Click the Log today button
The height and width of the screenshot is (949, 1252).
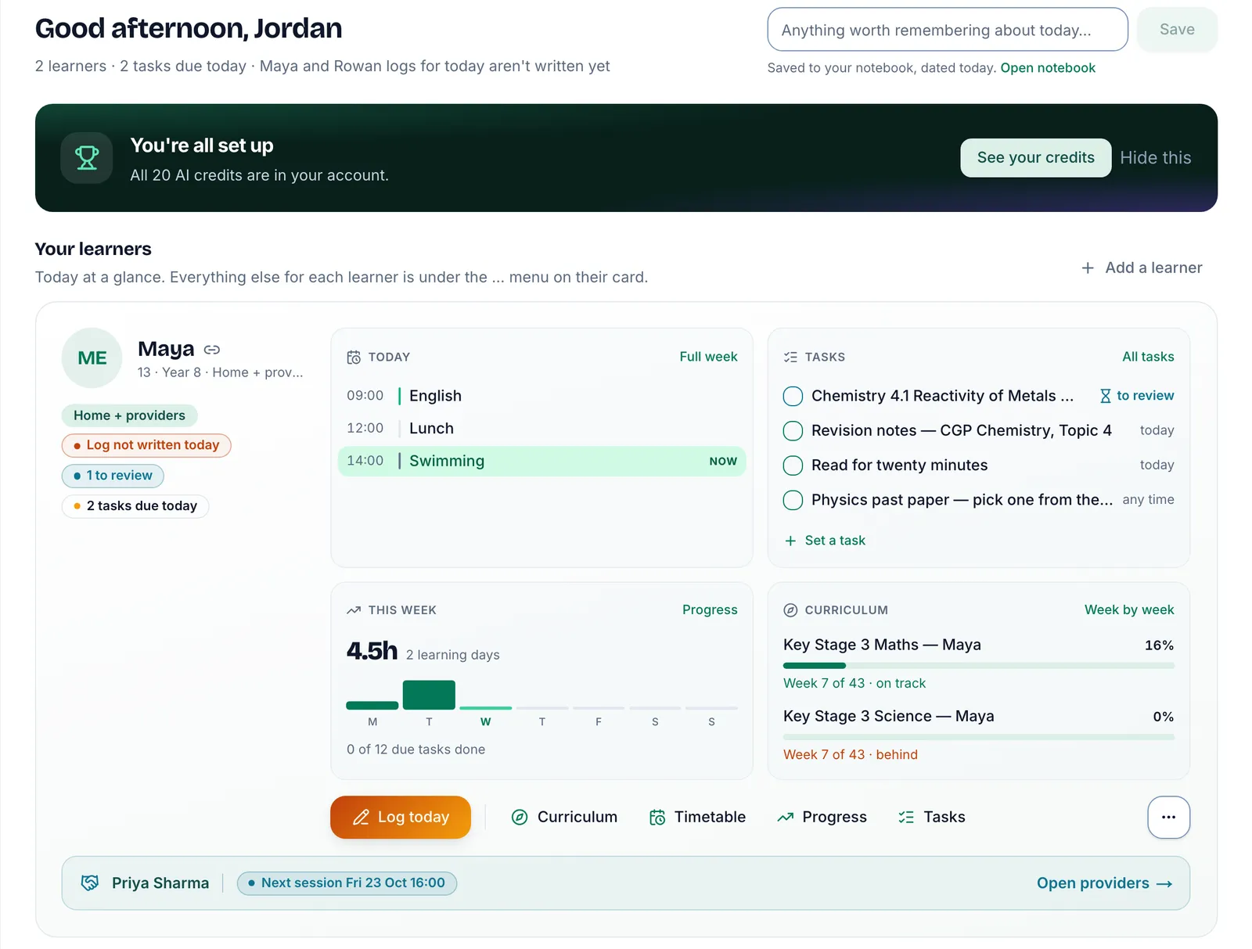(x=401, y=817)
